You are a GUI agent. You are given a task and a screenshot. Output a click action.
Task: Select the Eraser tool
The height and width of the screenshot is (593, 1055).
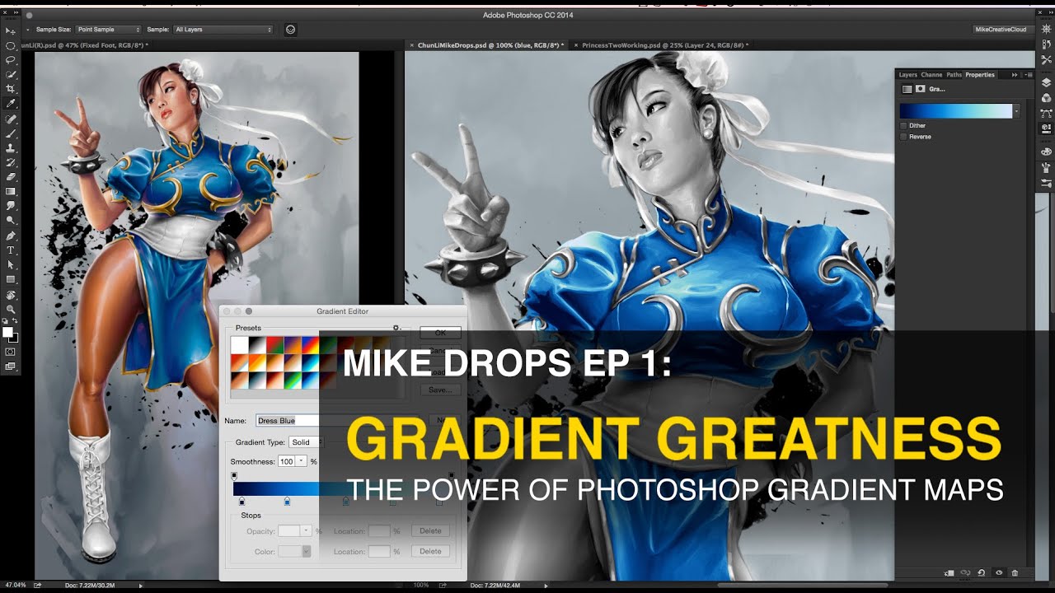coord(11,176)
